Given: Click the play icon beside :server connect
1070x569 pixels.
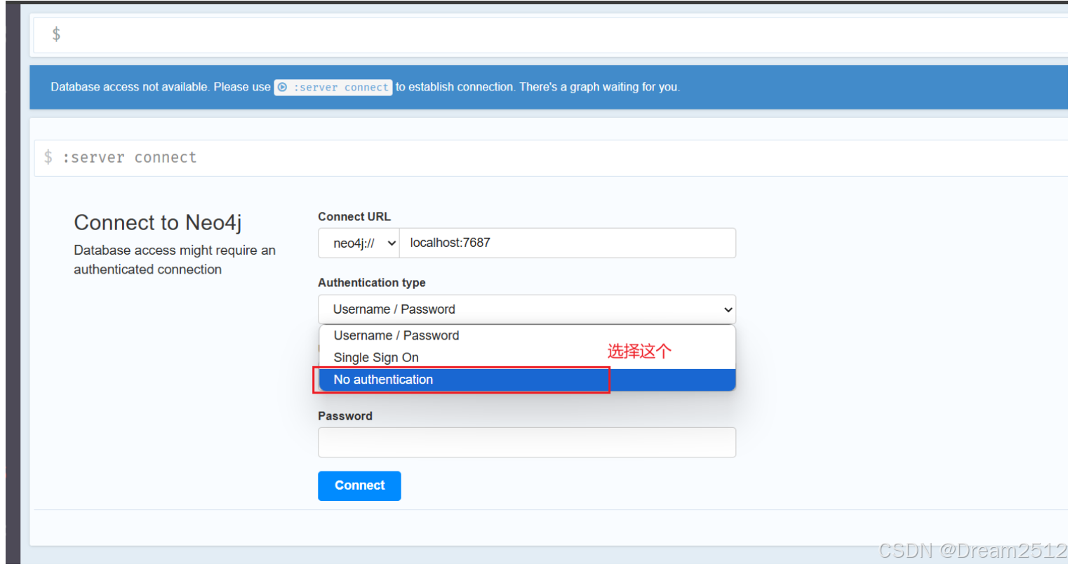Looking at the screenshot, I should coord(282,87).
